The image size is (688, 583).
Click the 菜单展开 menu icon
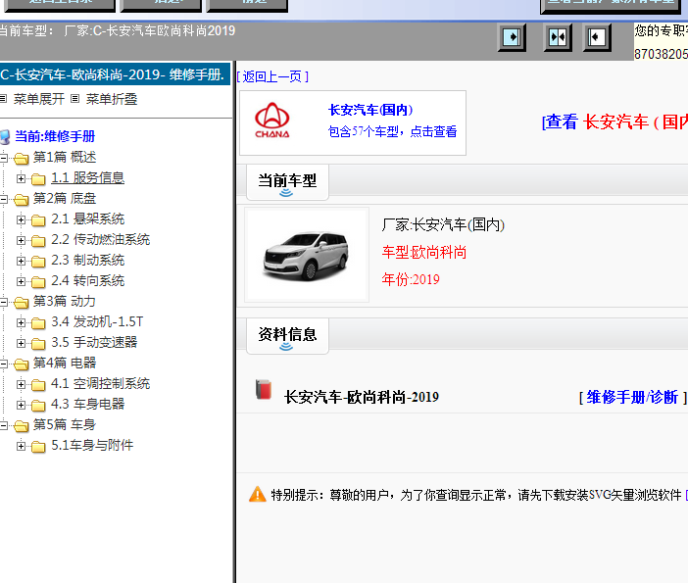[4, 99]
